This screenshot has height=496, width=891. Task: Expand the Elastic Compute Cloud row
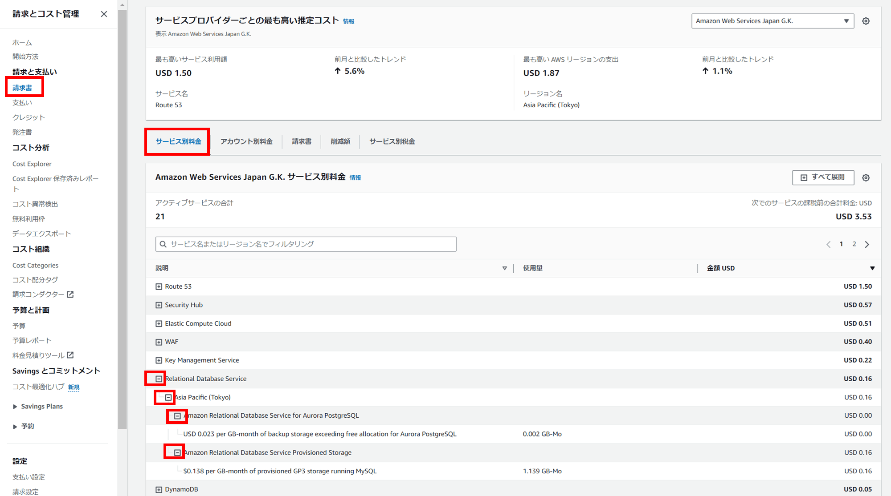coord(159,323)
